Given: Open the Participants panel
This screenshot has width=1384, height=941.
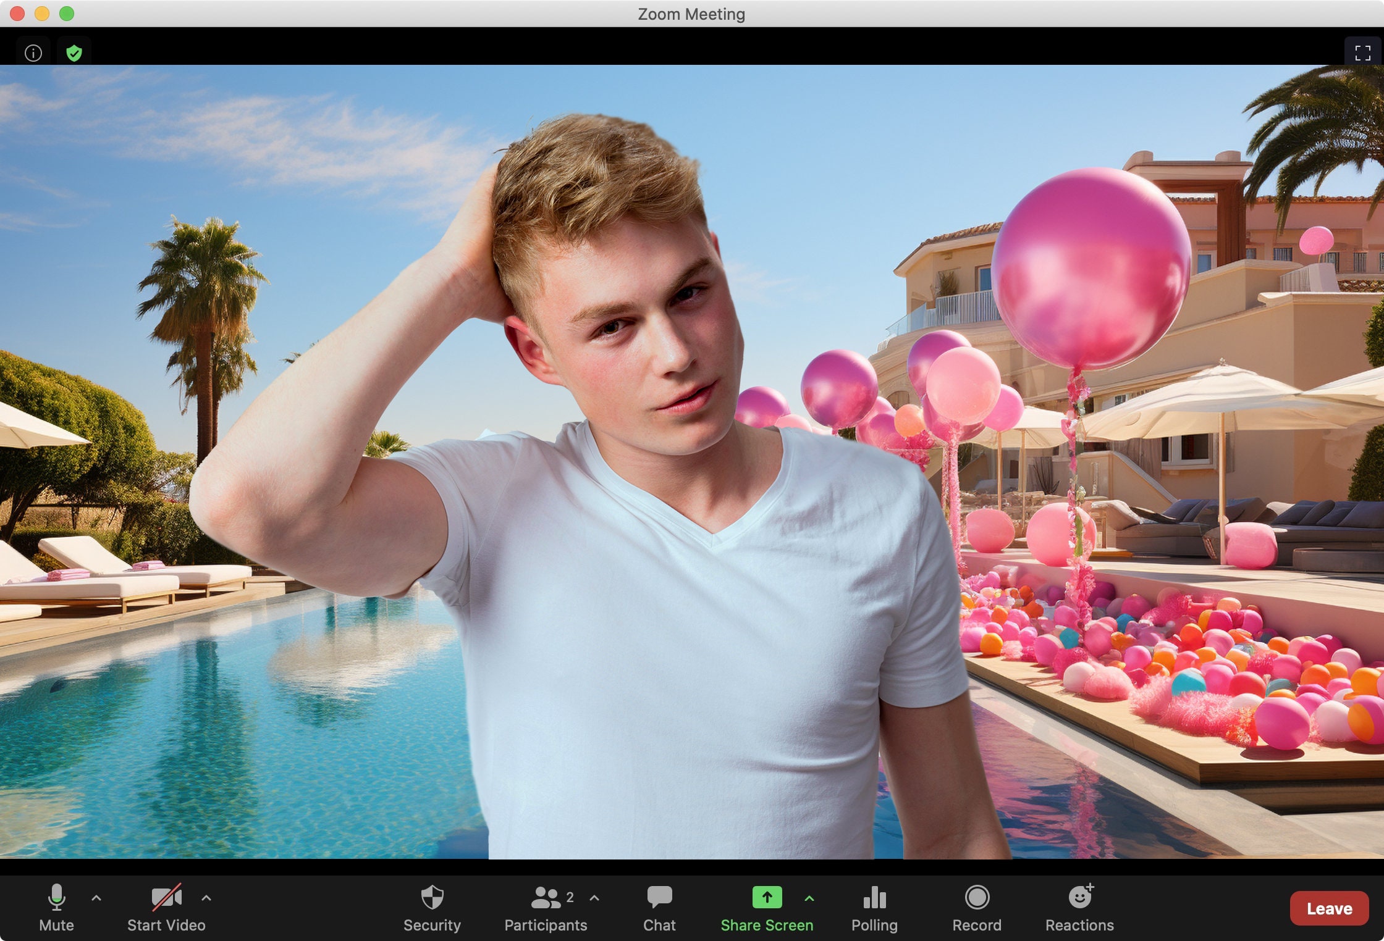Looking at the screenshot, I should [x=544, y=906].
